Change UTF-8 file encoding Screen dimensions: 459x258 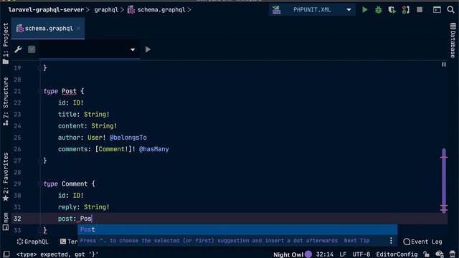[x=361, y=254]
